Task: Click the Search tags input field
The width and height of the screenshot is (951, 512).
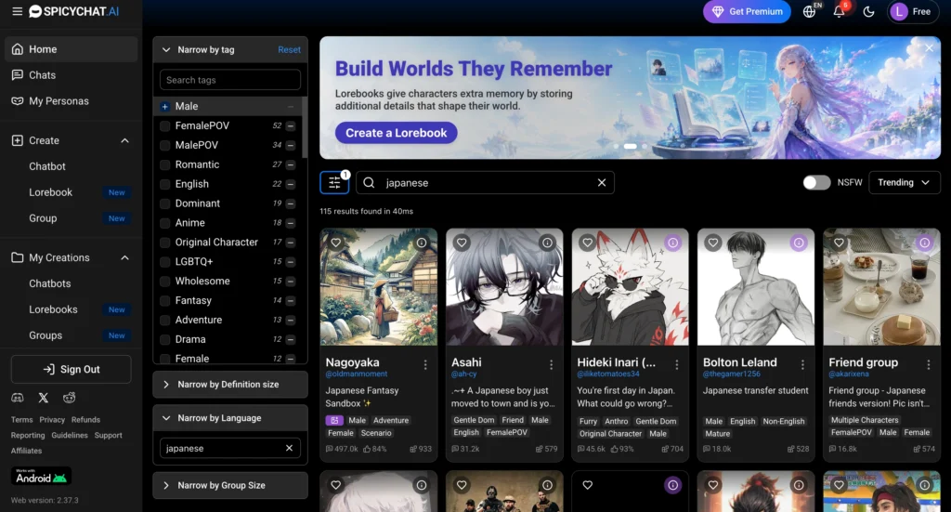Action: [x=230, y=80]
